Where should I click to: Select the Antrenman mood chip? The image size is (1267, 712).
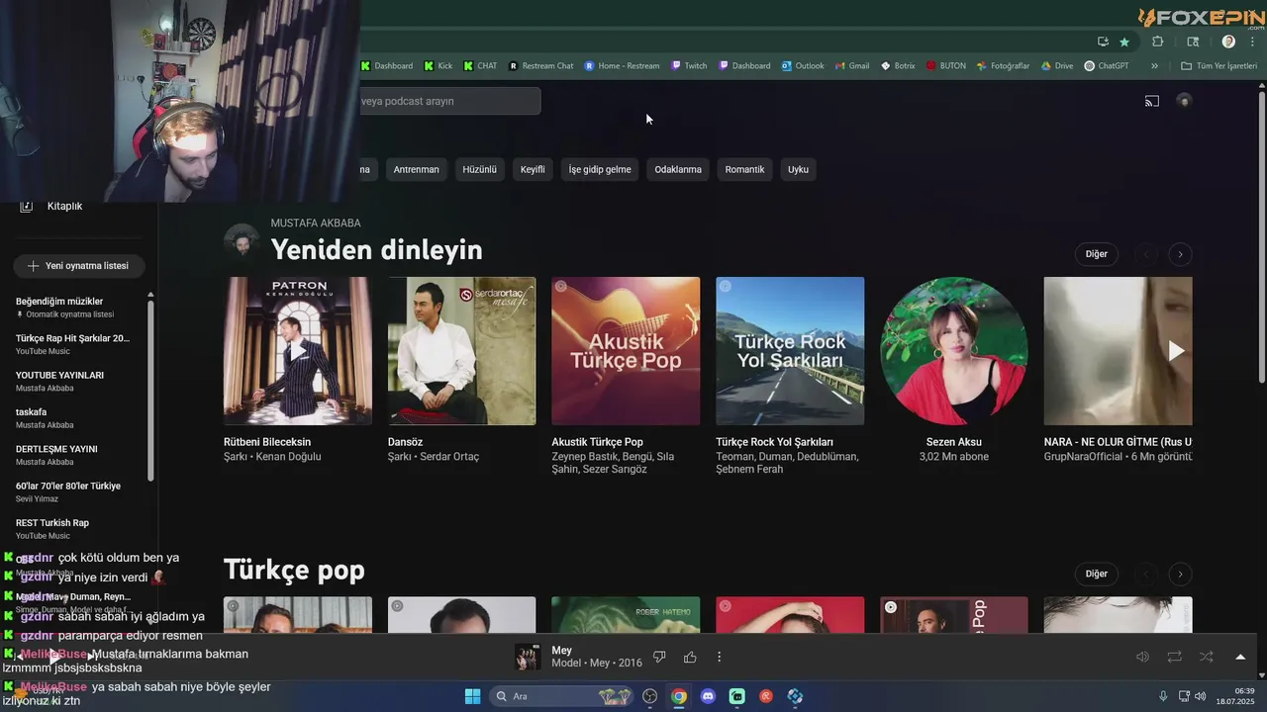[x=416, y=169]
